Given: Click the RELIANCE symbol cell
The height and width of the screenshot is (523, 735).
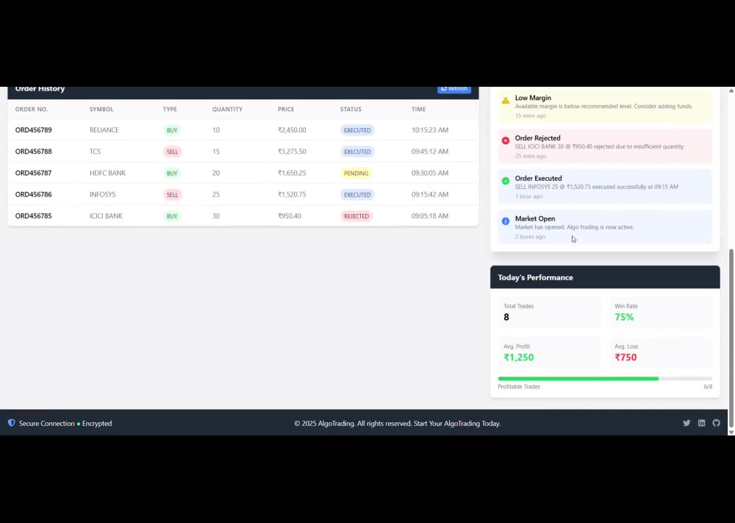Looking at the screenshot, I should [104, 130].
